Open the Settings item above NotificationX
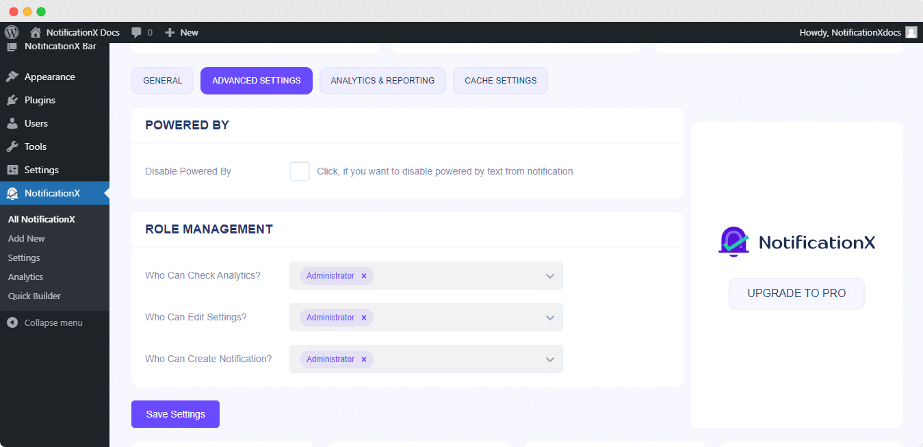 pos(55,170)
